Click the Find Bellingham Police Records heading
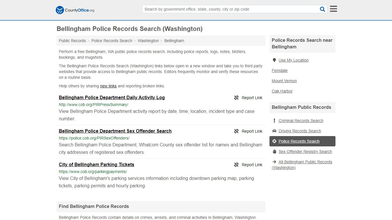Viewport: 392px width, 220px height. (94, 206)
